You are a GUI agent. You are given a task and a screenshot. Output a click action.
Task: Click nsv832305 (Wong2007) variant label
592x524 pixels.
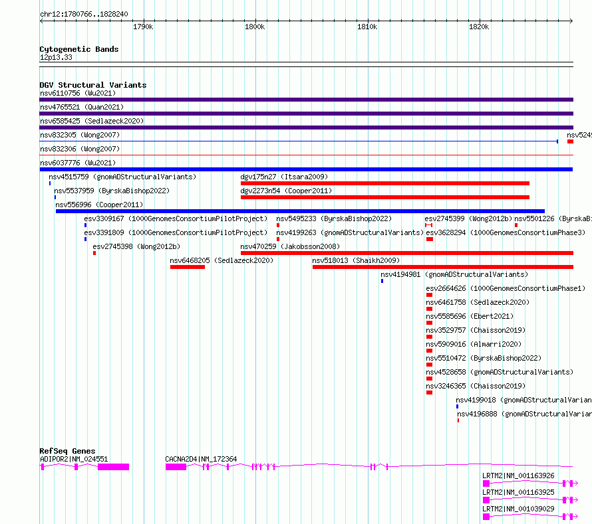click(x=80, y=135)
